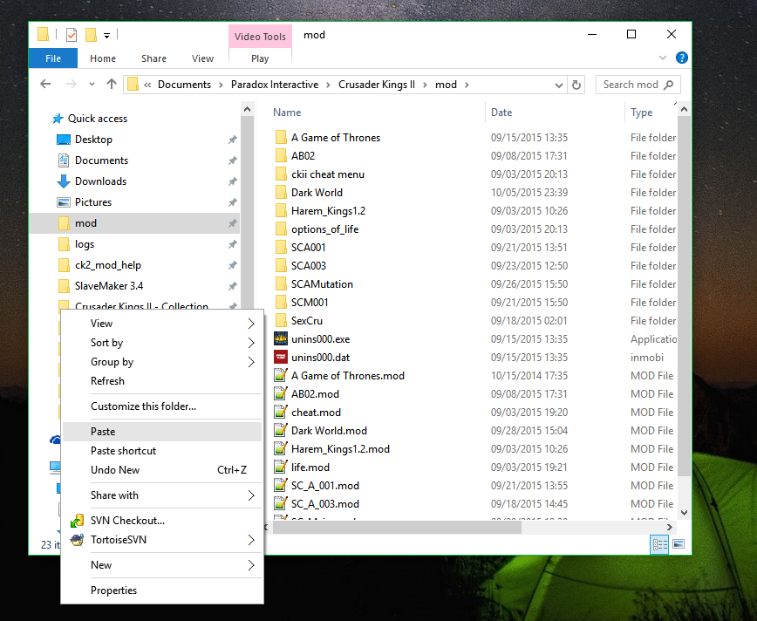
Task: Click the pin icon beside Documents
Action: [x=232, y=160]
